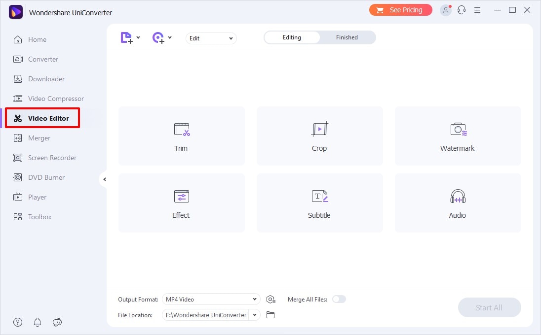Open the Merger section
Viewport: 541px width, 335px height.
(x=32, y=138)
